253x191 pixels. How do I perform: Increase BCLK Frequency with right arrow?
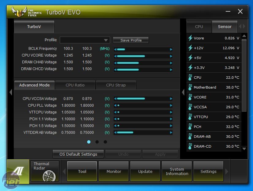pyautogui.click(x=171, y=50)
